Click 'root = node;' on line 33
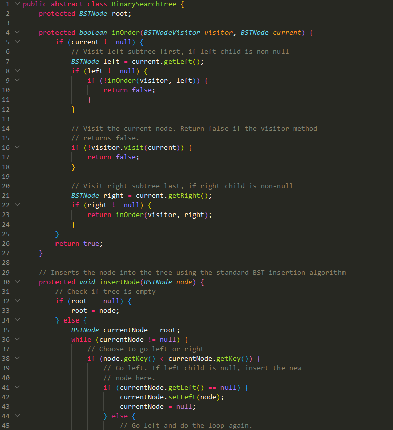393x430 pixels. click(x=95, y=311)
